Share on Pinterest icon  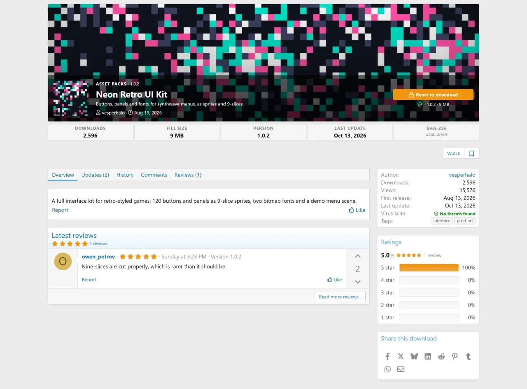coord(455,356)
